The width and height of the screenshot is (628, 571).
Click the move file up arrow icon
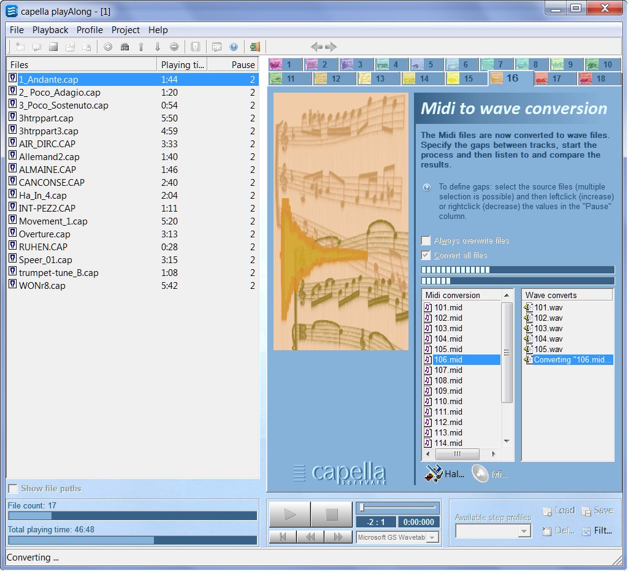click(141, 47)
